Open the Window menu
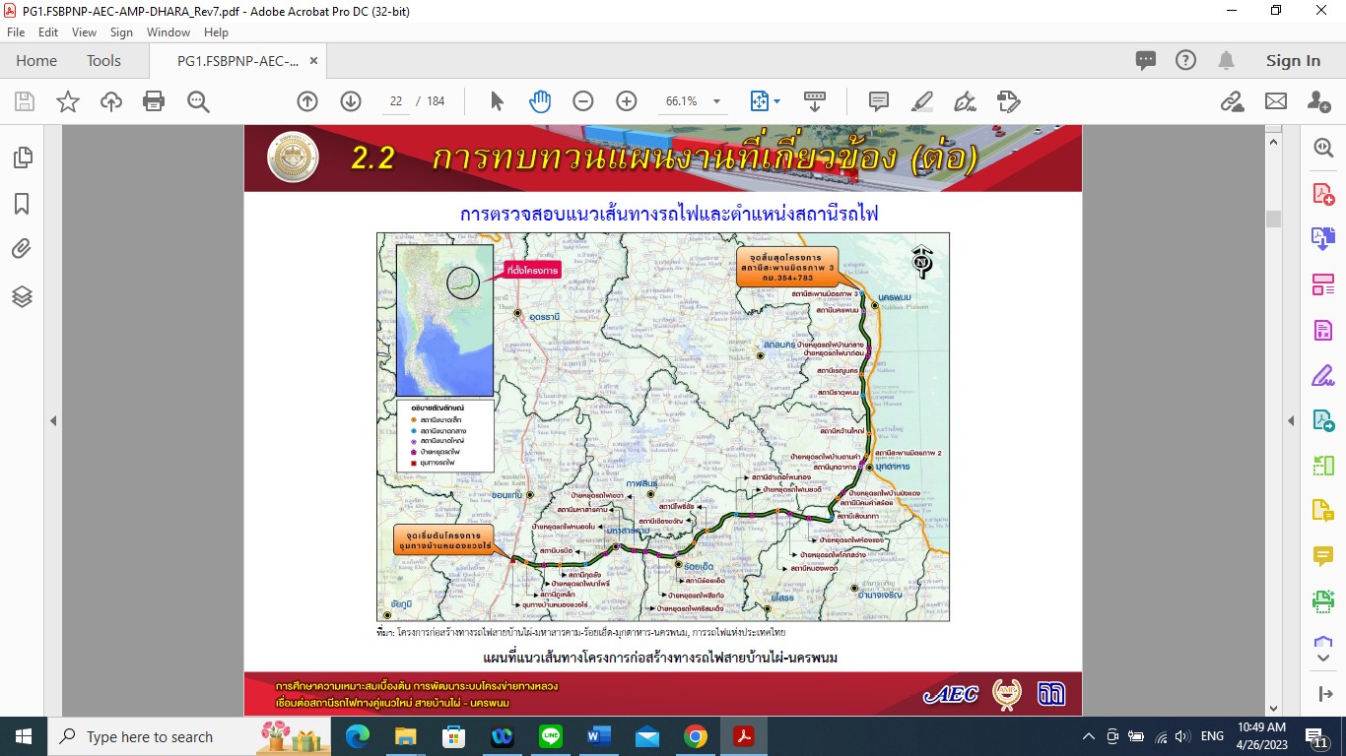The image size is (1346, 756). point(168,32)
